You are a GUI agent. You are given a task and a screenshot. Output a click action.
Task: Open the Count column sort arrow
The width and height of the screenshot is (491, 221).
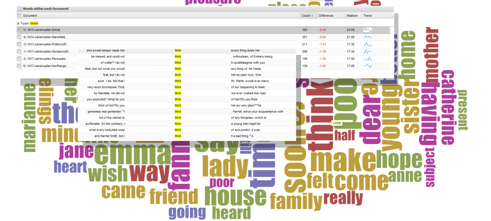(313, 16)
